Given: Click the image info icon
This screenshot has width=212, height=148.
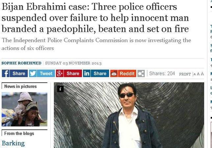Looking at the screenshot, I should point(61,89).
